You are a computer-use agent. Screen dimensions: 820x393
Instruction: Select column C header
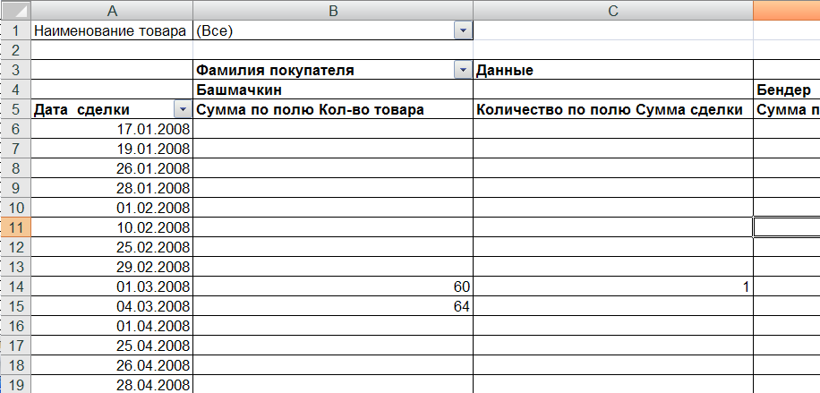coord(613,11)
